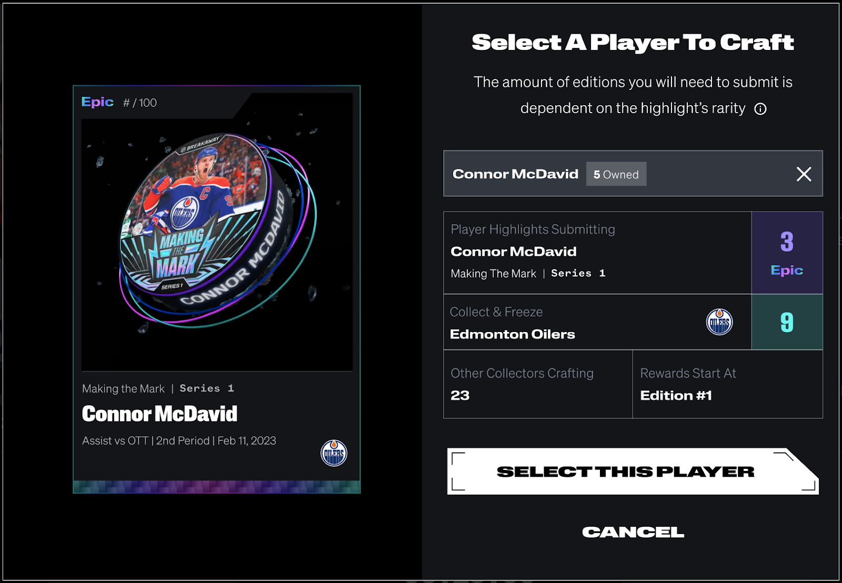Click the # / 100 edition count
This screenshot has width=842, height=583.
(x=140, y=103)
